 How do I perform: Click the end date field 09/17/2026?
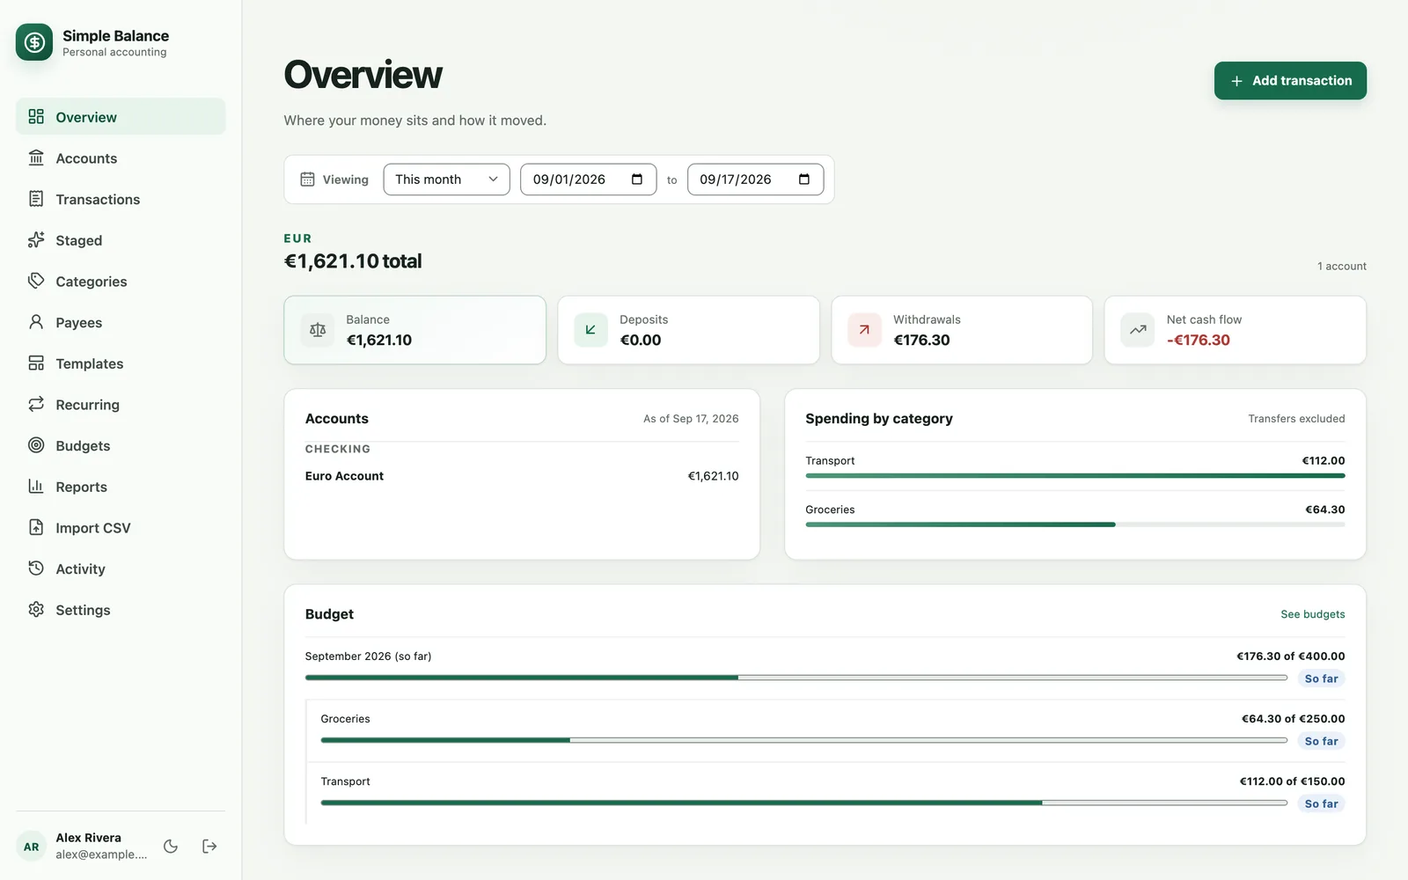(755, 180)
